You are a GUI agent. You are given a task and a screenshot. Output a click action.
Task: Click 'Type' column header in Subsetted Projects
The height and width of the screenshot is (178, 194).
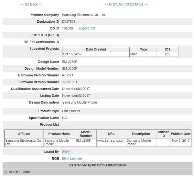(143, 50)
